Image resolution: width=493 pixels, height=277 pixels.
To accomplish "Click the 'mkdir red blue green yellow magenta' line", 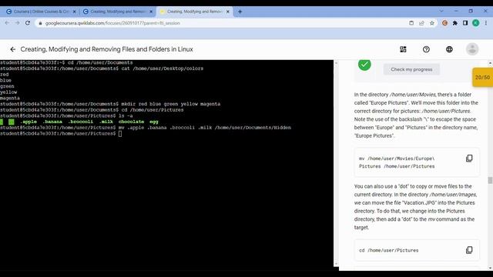I will tap(110, 104).
